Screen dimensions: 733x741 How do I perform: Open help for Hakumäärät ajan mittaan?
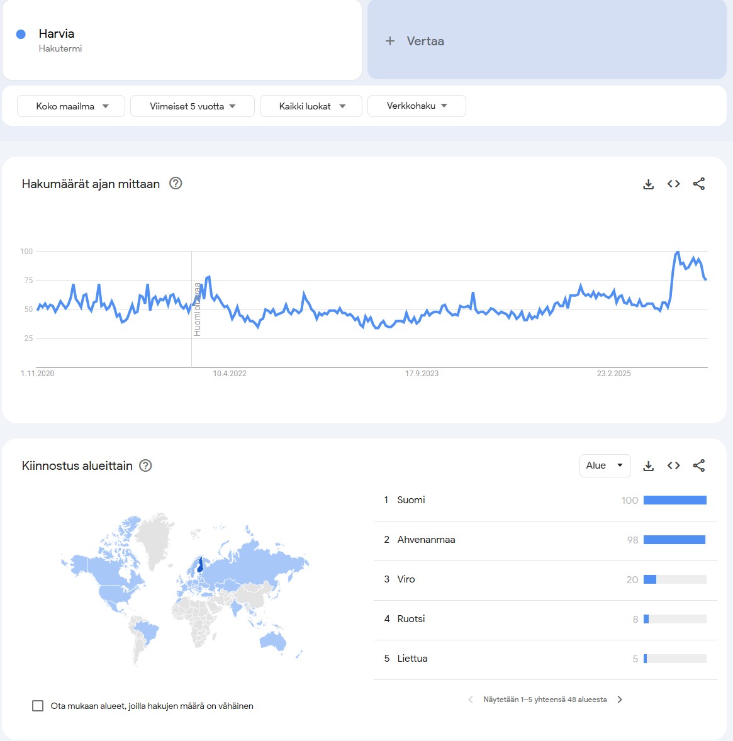tap(176, 184)
